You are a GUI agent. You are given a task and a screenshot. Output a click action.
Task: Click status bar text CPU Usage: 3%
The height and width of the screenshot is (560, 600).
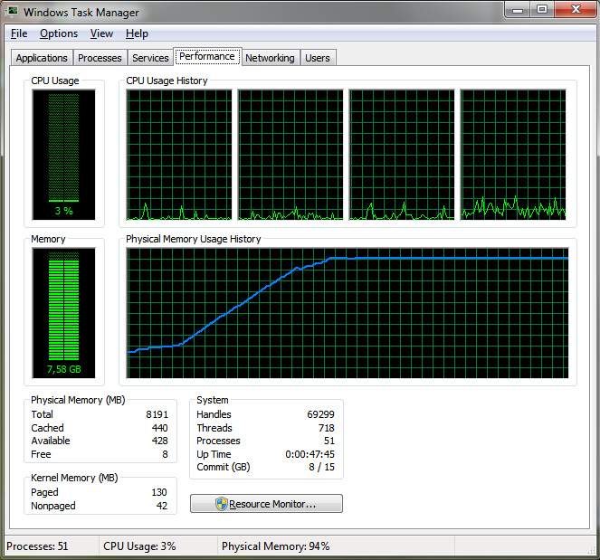point(139,546)
